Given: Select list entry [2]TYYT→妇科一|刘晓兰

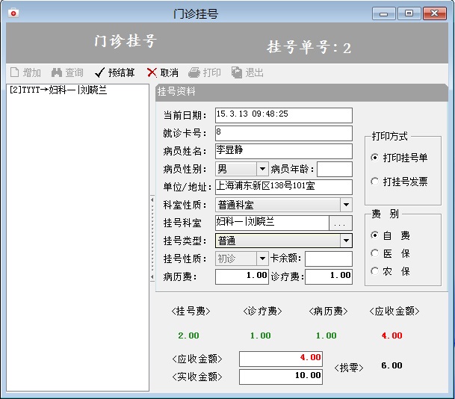Looking at the screenshot, I should tap(58, 90).
